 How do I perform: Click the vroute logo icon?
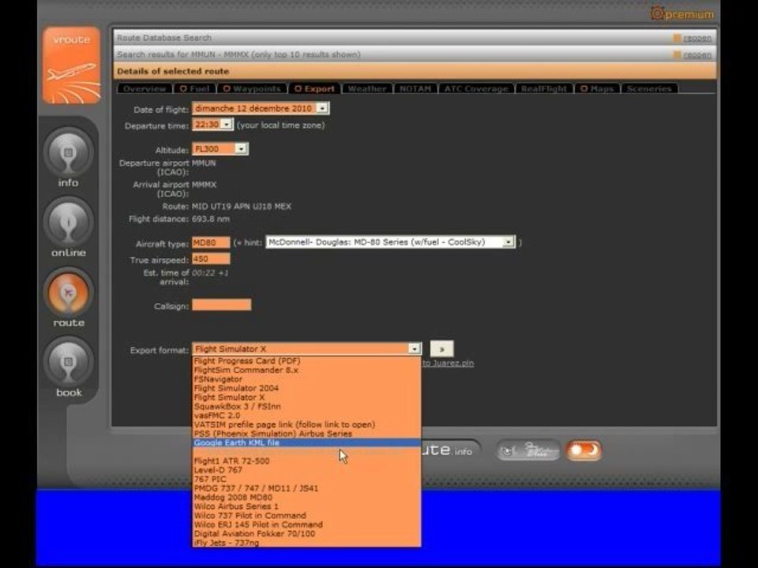(72, 65)
